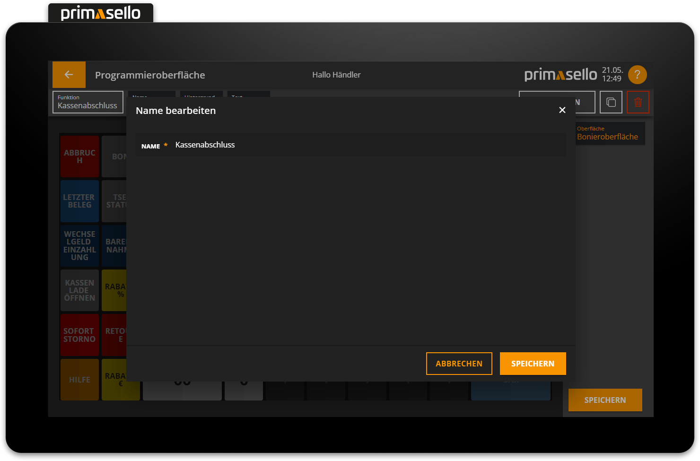Switch to the Hintergrund tab
Image resolution: width=700 pixels, height=461 pixels.
(201, 96)
